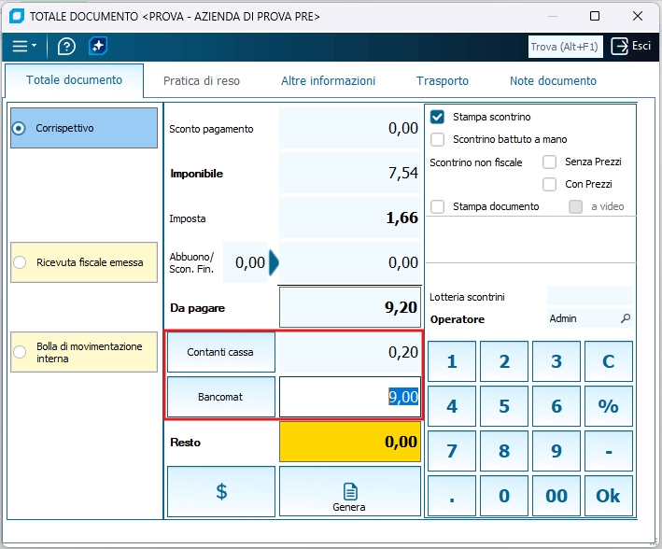Minimize the Totale Documento window
This screenshot has width=662, height=549.
pos(553,16)
